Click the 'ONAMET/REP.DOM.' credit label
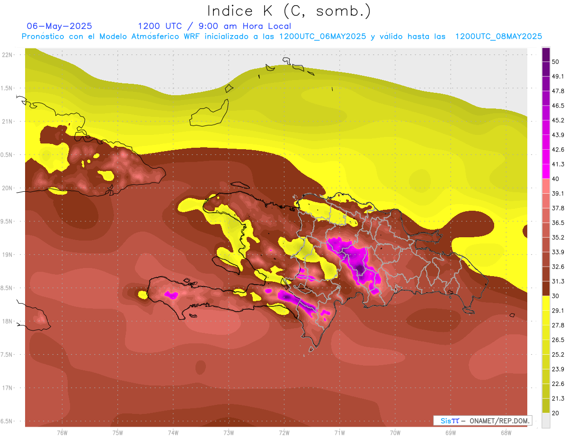This screenshot has width=568, height=439. point(499,421)
